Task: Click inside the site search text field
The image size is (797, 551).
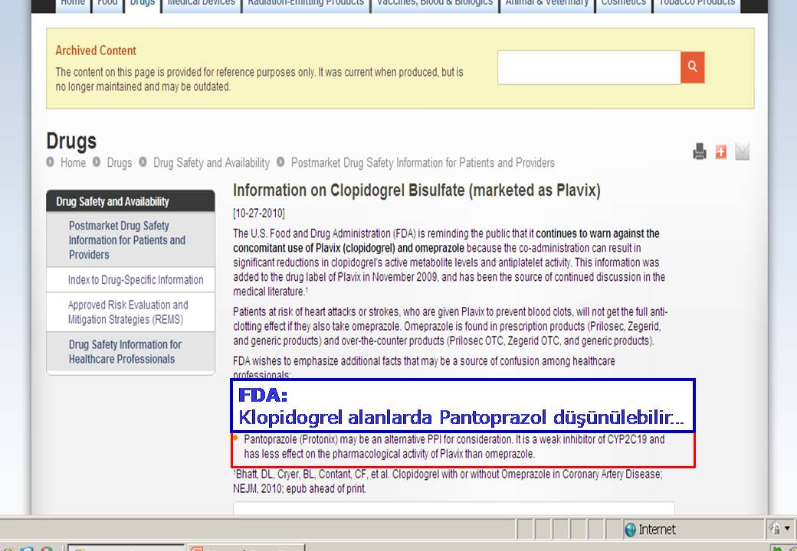Action: (x=589, y=67)
